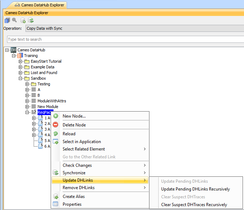The width and height of the screenshot is (244, 210).
Task: Select Clear Suspect DHTraces Recursively
Action: (194, 205)
